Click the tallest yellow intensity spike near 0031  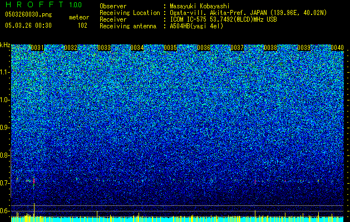click(x=34, y=210)
